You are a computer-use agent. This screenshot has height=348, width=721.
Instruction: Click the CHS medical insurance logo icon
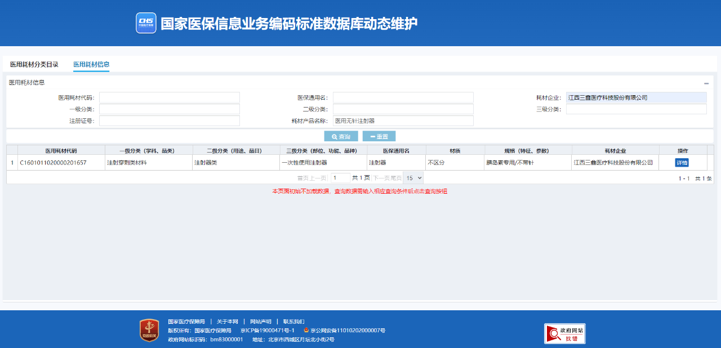[146, 23]
